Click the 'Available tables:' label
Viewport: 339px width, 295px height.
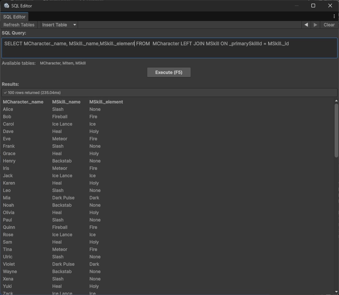19,63
